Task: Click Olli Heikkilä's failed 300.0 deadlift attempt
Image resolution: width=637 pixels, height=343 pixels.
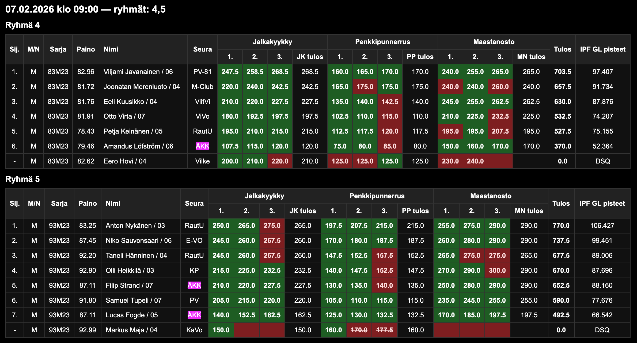Action: [497, 270]
